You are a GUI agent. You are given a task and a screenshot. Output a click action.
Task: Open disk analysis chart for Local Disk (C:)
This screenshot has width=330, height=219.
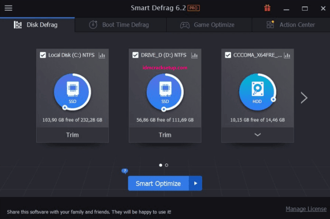pos(102,55)
